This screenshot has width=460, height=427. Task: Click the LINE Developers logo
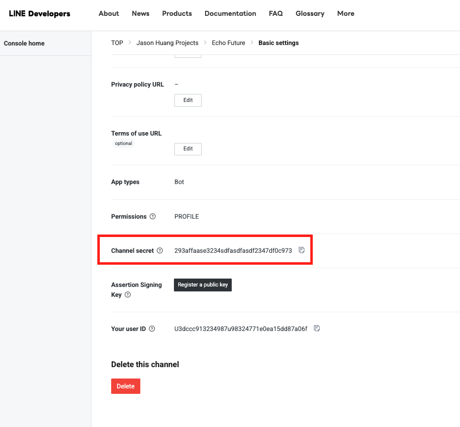coord(40,14)
